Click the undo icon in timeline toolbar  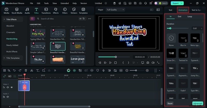pyautogui.click(x=14, y=70)
